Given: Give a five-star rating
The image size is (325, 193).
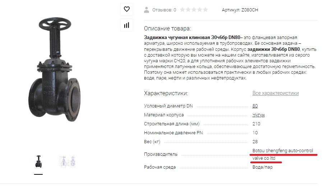Looking at the screenshot, I should [x=205, y=10].
